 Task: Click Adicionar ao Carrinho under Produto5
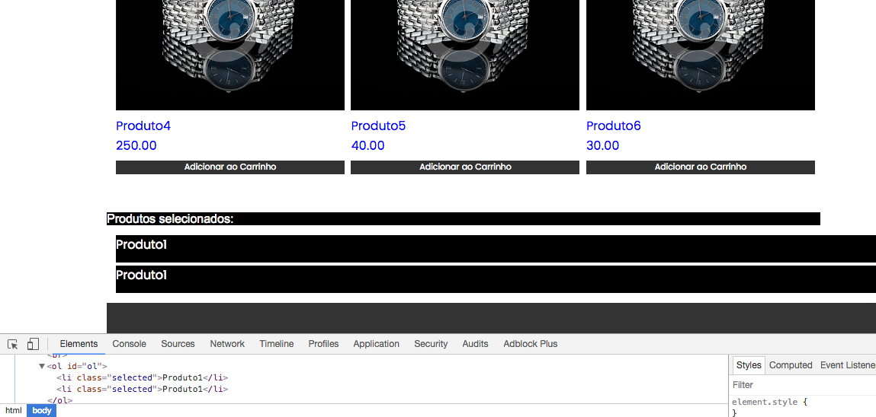465,167
